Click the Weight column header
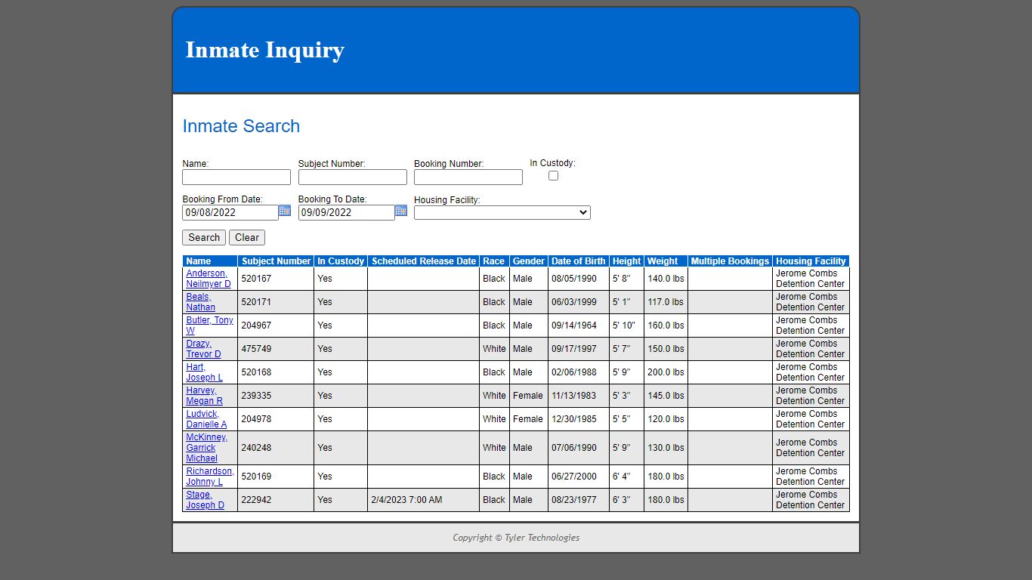1032x580 pixels. (x=666, y=261)
